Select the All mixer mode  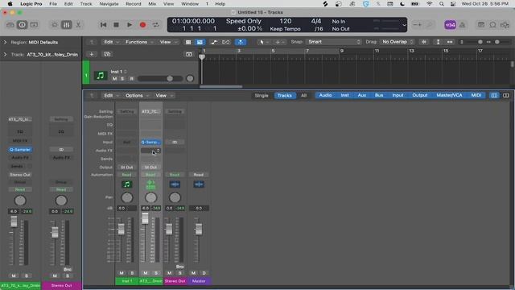tap(303, 96)
